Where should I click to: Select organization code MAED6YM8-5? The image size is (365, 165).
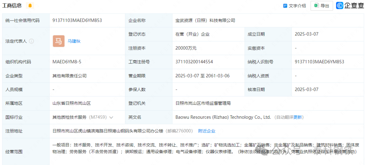coord(67,62)
